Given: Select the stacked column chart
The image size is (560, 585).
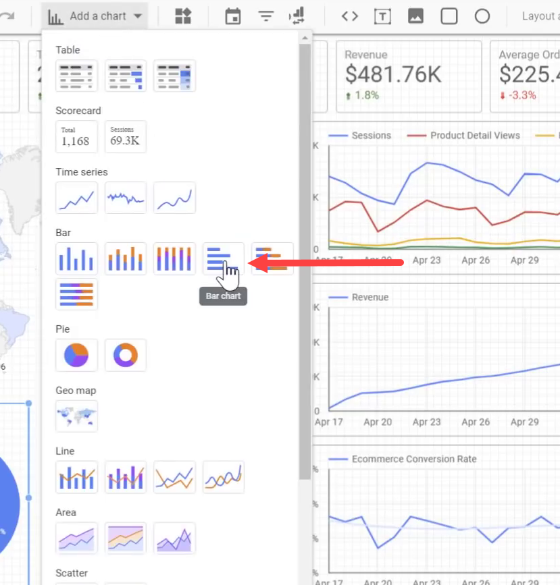Looking at the screenshot, I should [126, 258].
